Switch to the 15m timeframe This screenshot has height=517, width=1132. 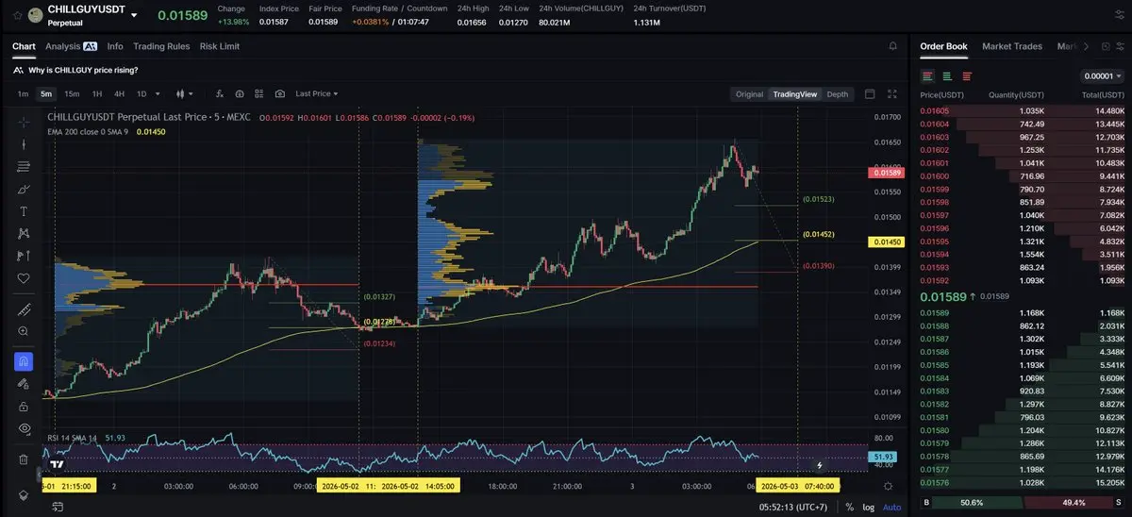(72, 94)
